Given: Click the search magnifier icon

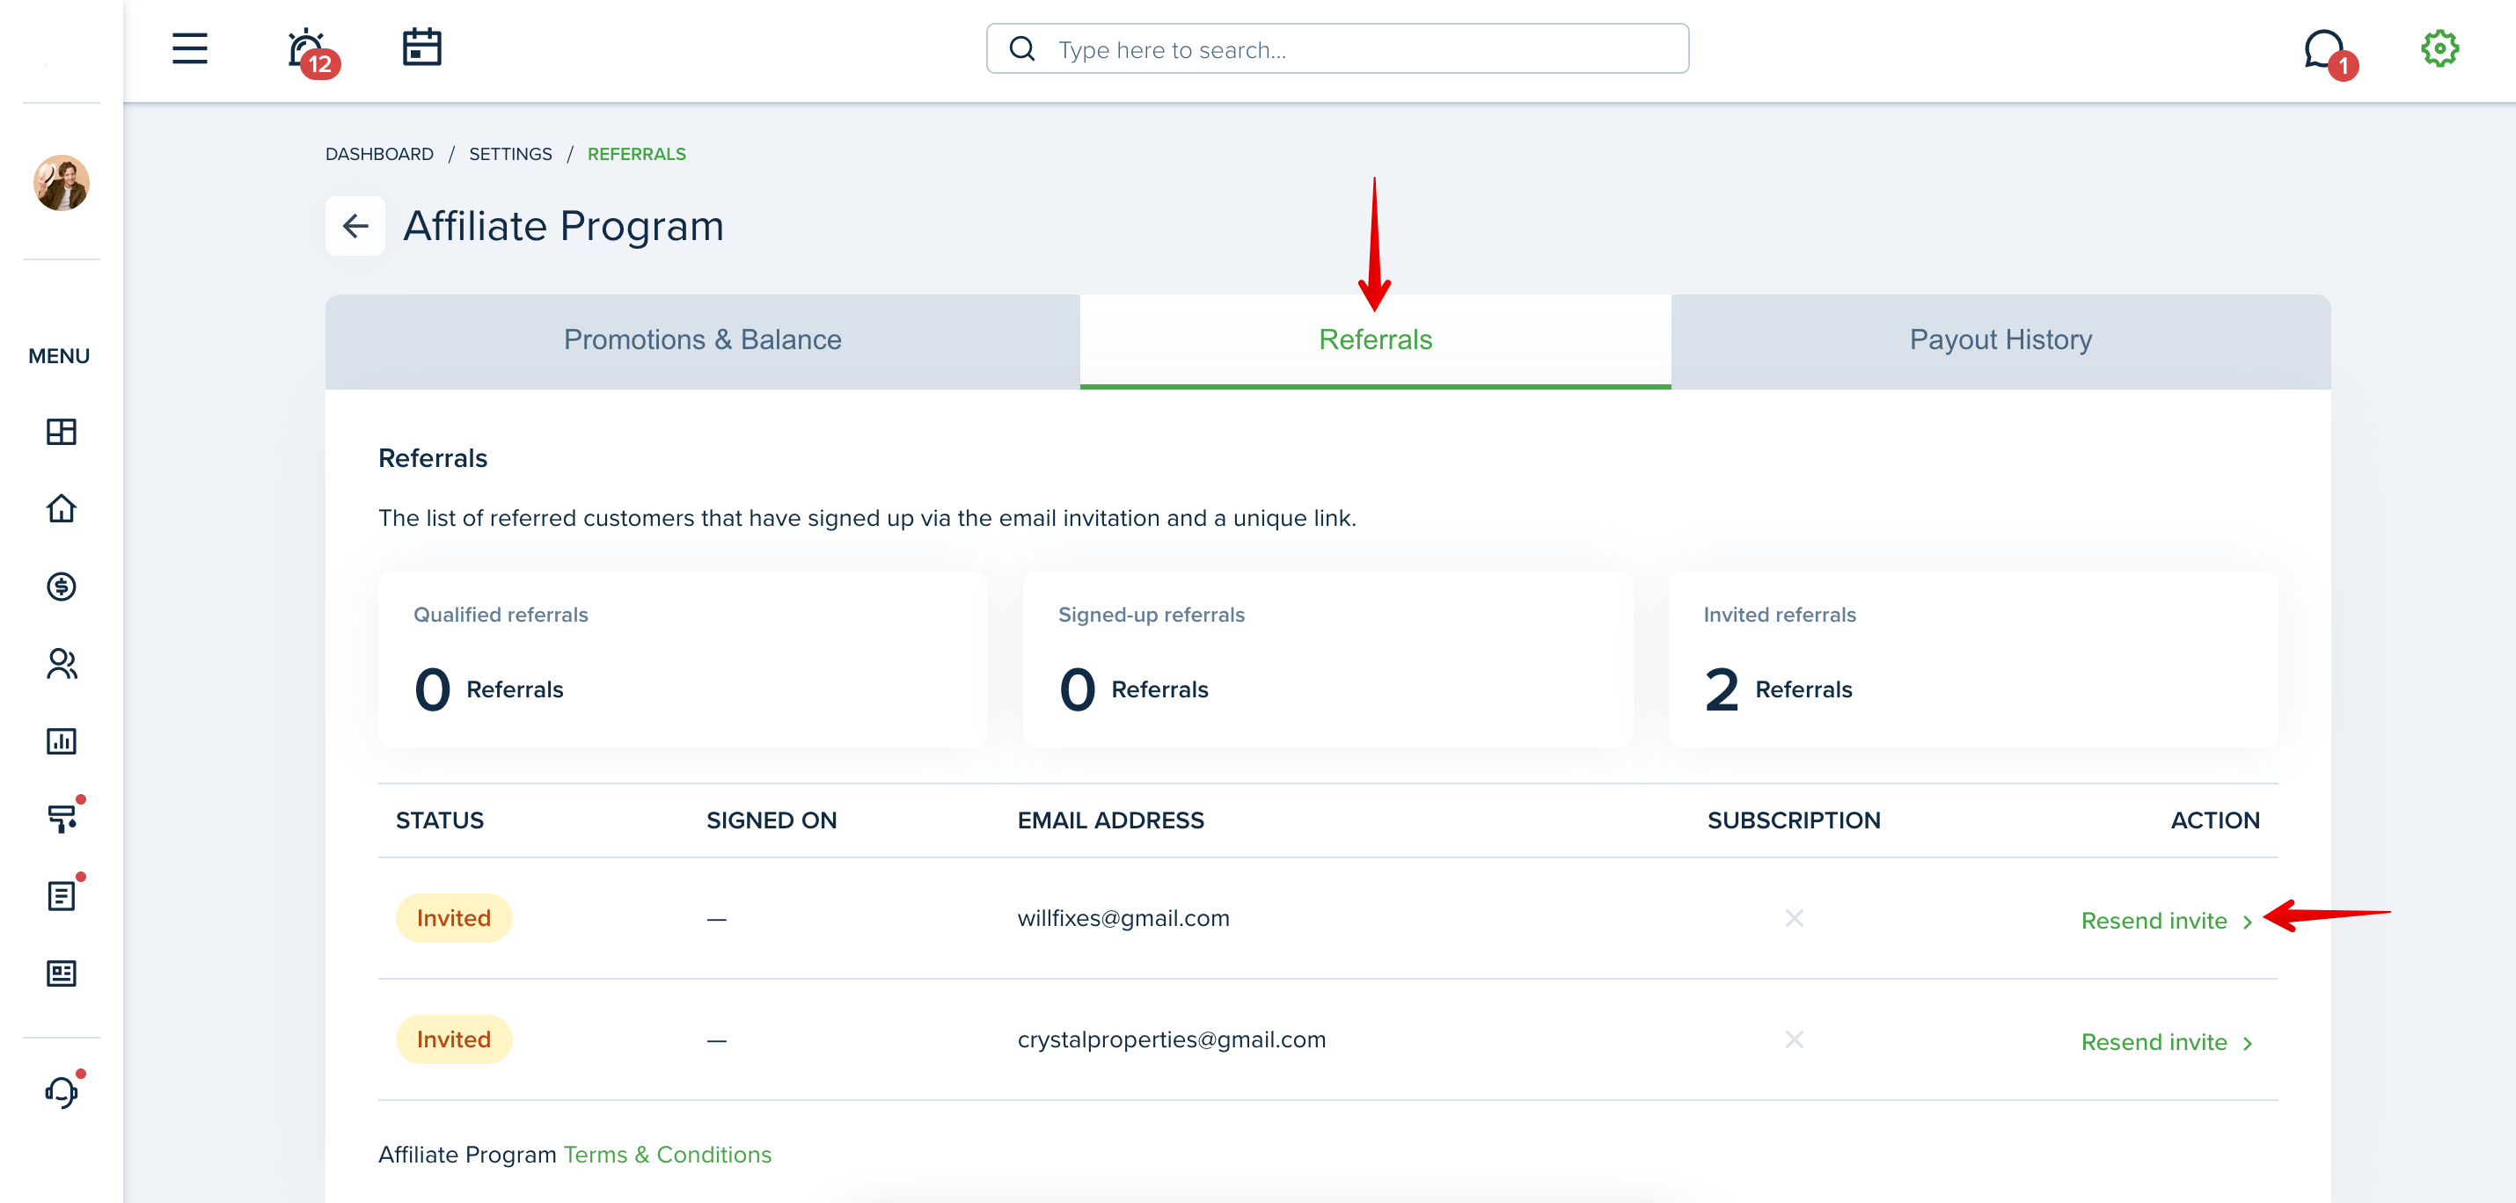Looking at the screenshot, I should coord(1021,49).
